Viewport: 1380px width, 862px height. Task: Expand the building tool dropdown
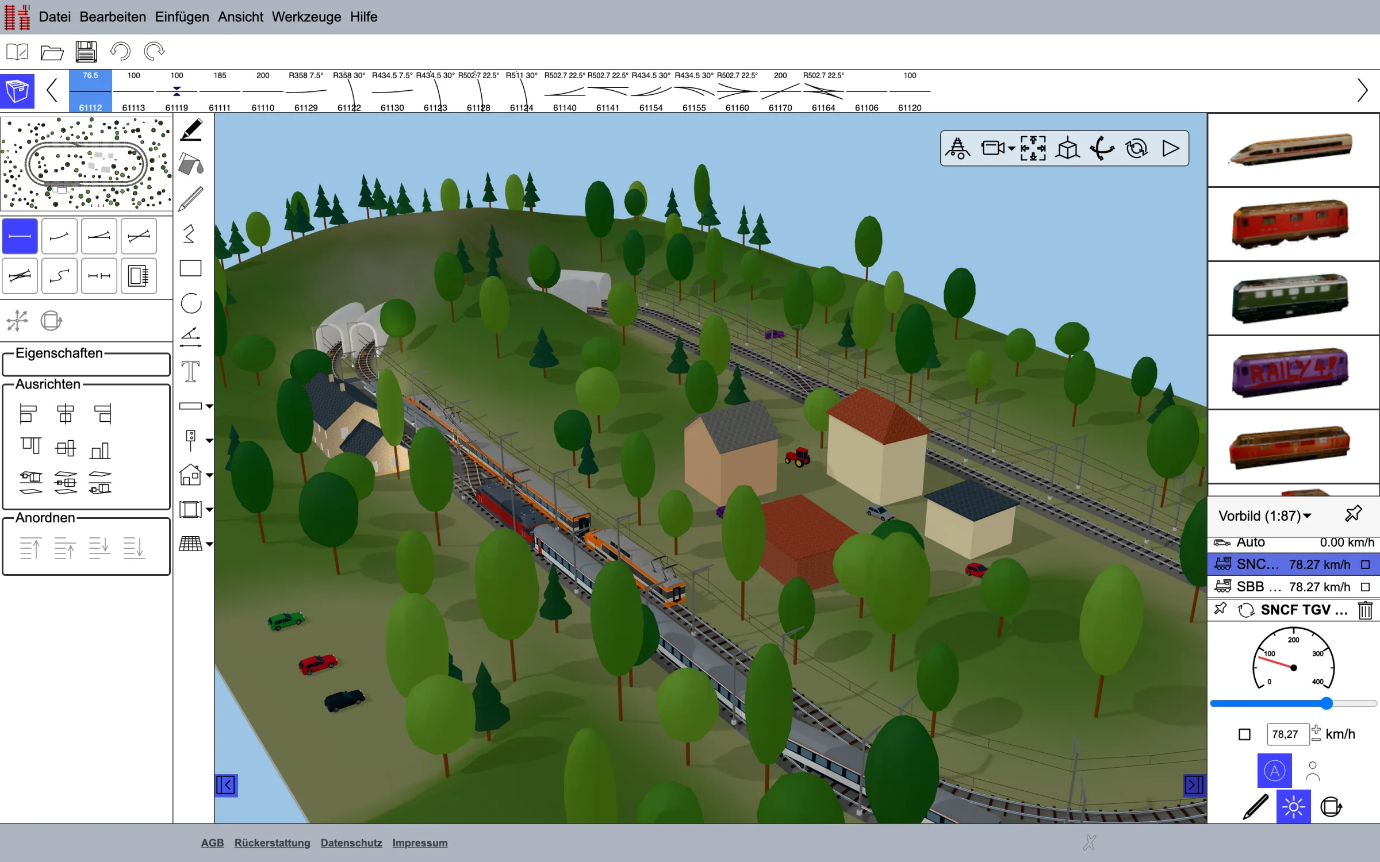(209, 475)
